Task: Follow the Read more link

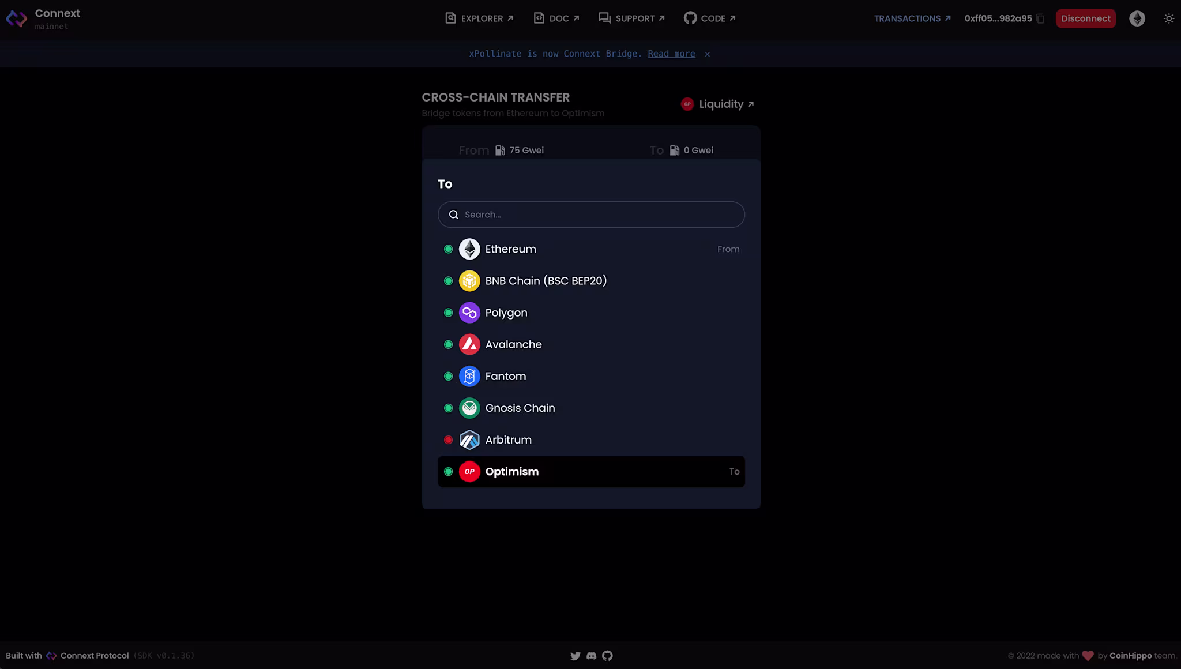Action: (671, 54)
